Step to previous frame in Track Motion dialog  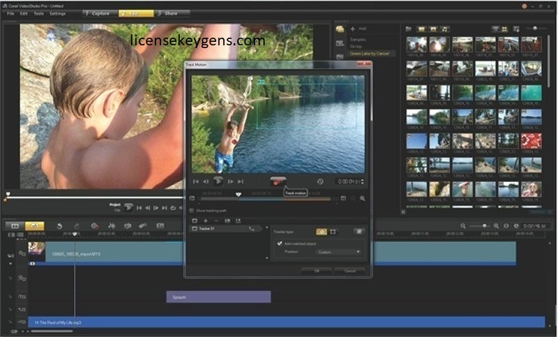206,181
